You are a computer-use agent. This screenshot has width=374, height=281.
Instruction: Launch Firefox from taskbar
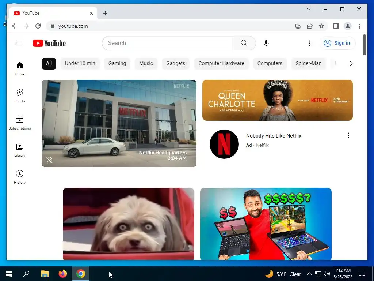tap(63, 274)
